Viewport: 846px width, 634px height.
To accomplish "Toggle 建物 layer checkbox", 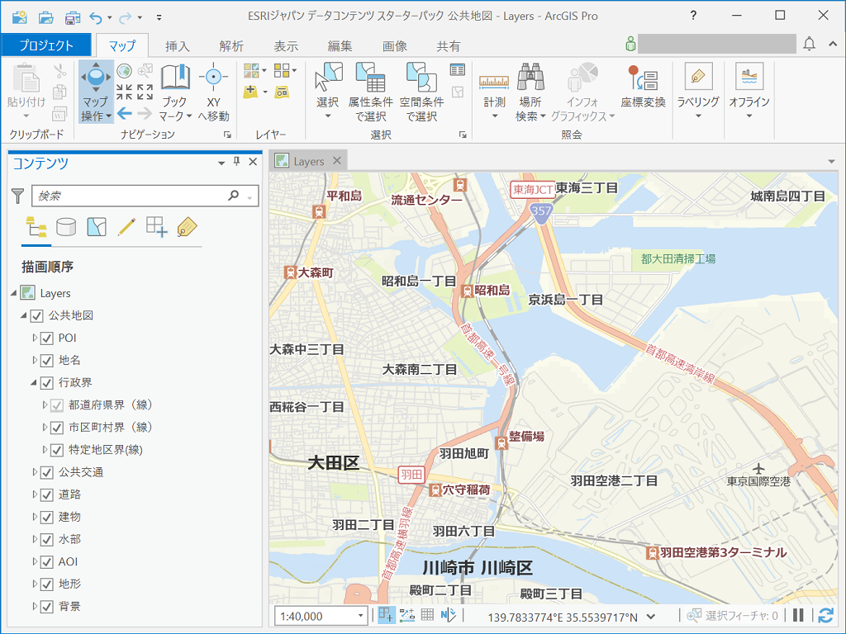I will 47,518.
